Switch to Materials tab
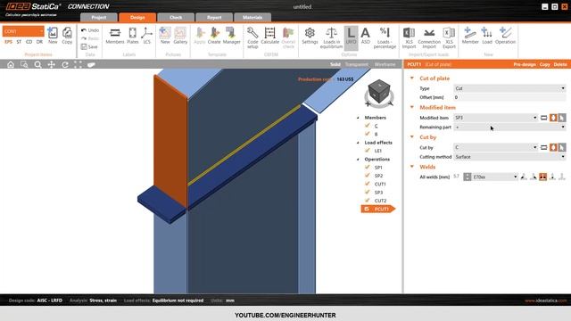 pos(252,18)
